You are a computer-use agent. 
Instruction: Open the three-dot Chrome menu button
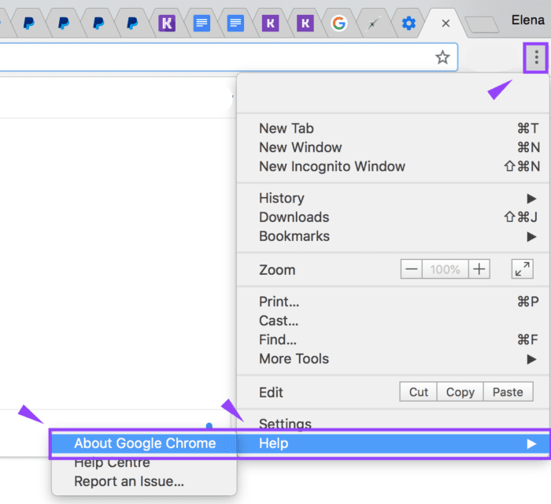pyautogui.click(x=536, y=57)
